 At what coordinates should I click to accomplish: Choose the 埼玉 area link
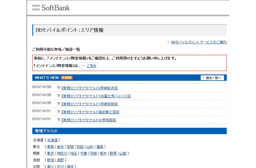pos(73,153)
